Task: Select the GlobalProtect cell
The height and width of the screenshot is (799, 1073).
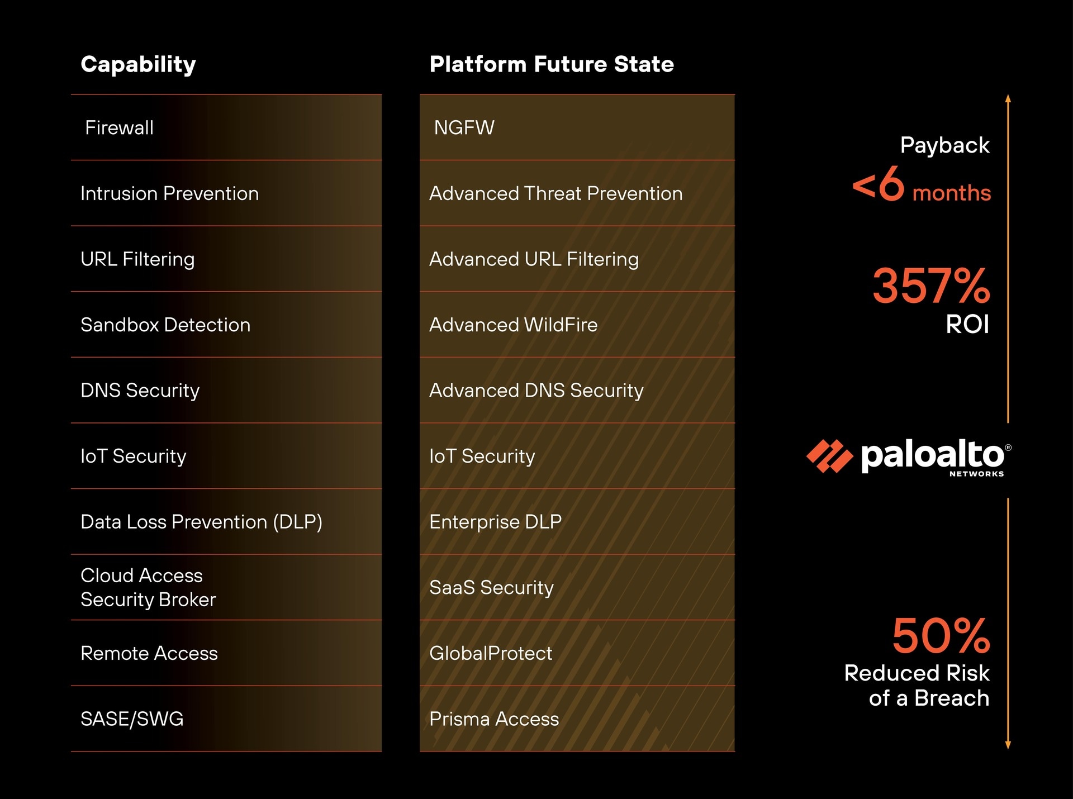Action: (x=491, y=653)
